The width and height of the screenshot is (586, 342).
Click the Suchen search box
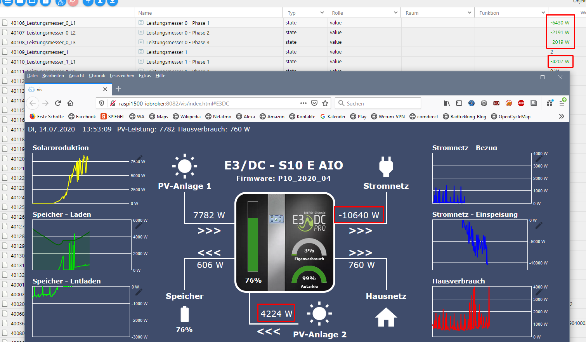pos(378,103)
